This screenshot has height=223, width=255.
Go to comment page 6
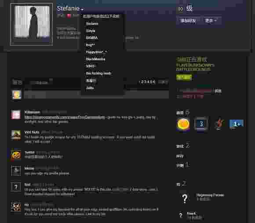154,82
